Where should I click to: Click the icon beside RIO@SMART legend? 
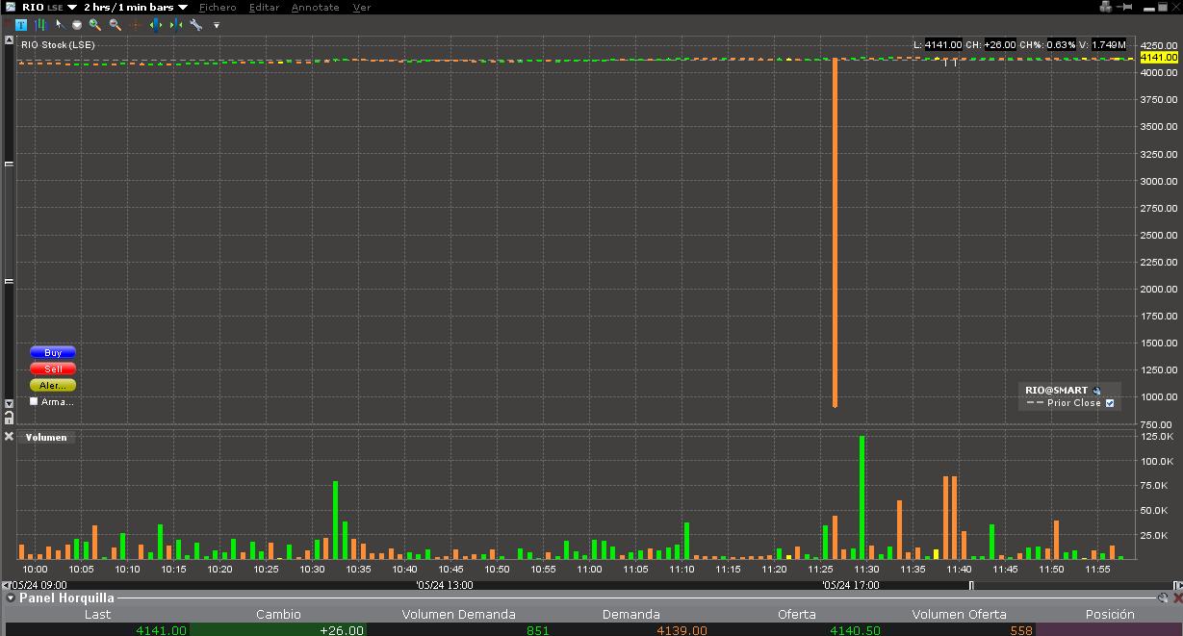point(1096,391)
